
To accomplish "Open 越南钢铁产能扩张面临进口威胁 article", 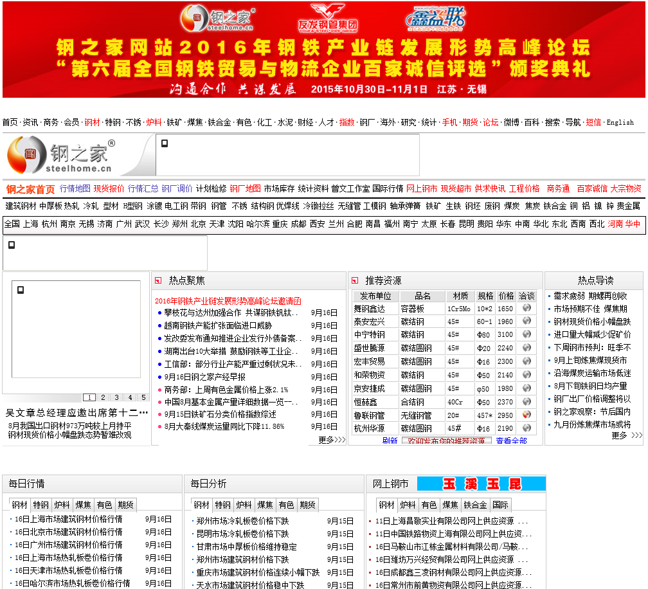I will (218, 325).
